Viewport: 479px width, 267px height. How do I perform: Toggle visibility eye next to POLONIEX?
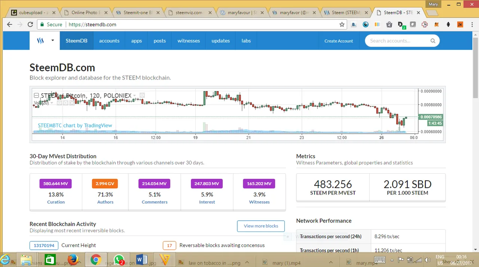tap(142, 96)
